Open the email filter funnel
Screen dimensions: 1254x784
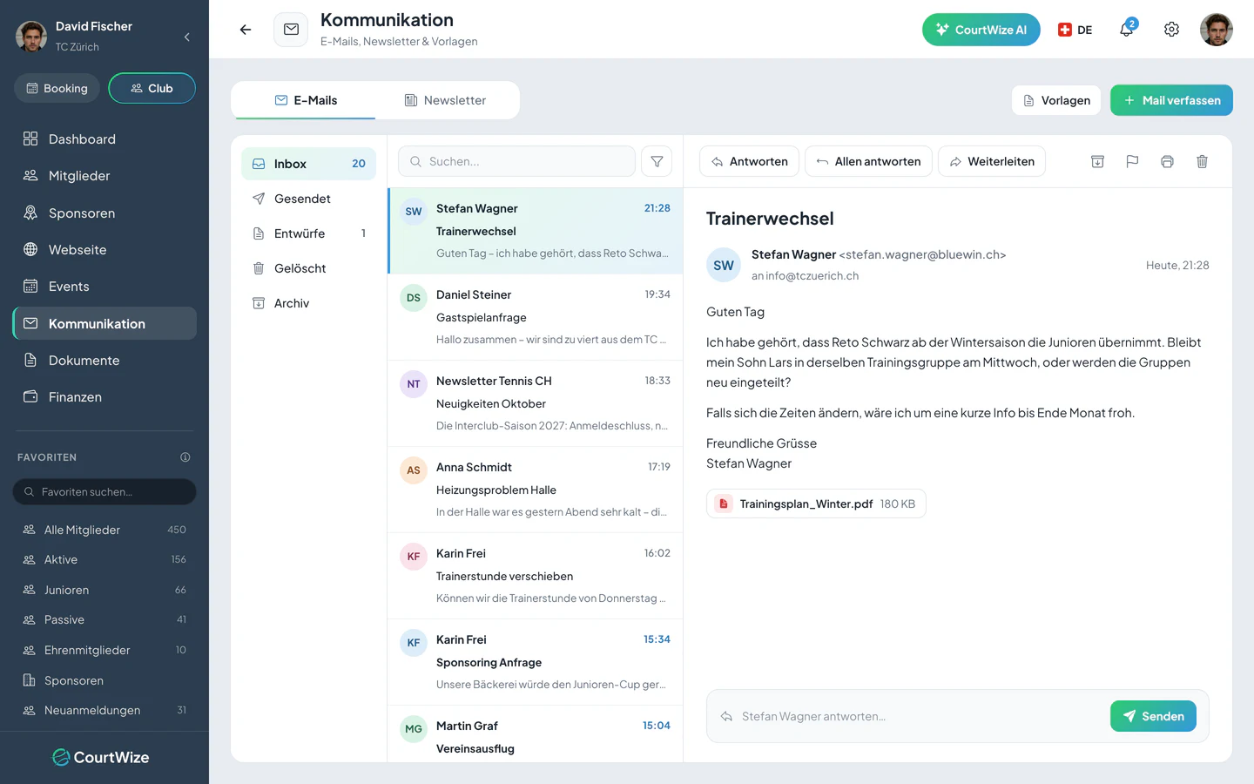657,161
